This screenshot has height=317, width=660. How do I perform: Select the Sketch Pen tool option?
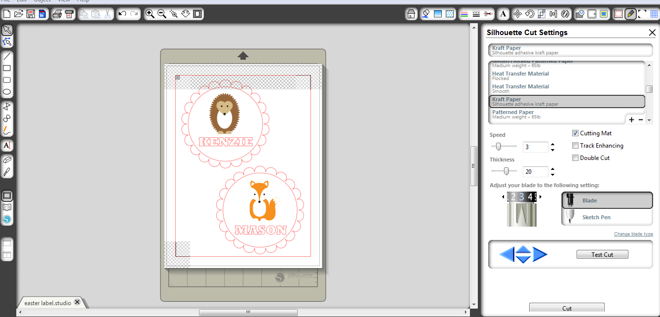607,217
